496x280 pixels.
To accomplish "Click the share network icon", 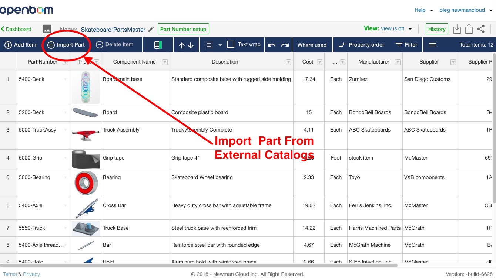I will tap(481, 29).
